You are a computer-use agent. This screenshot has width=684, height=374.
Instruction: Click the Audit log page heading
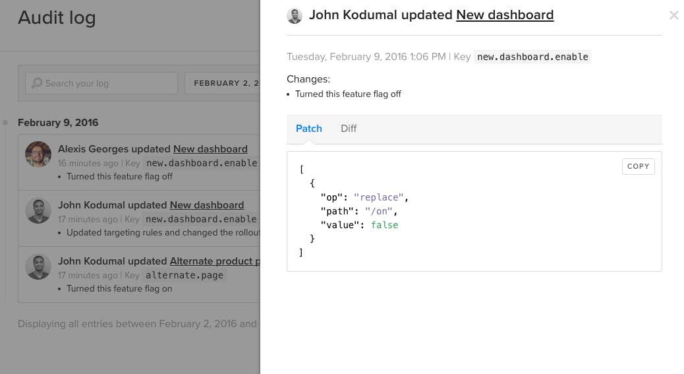pos(57,18)
